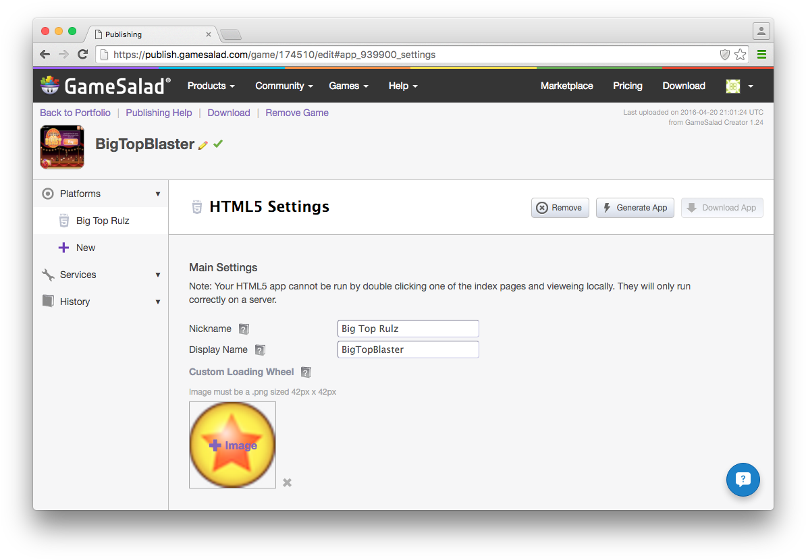The width and height of the screenshot is (806, 560).
Task: Click the Download App button
Action: (x=722, y=208)
